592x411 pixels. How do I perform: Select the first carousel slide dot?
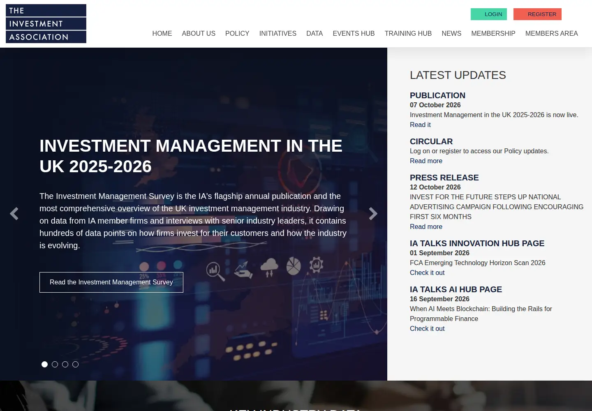pyautogui.click(x=44, y=364)
